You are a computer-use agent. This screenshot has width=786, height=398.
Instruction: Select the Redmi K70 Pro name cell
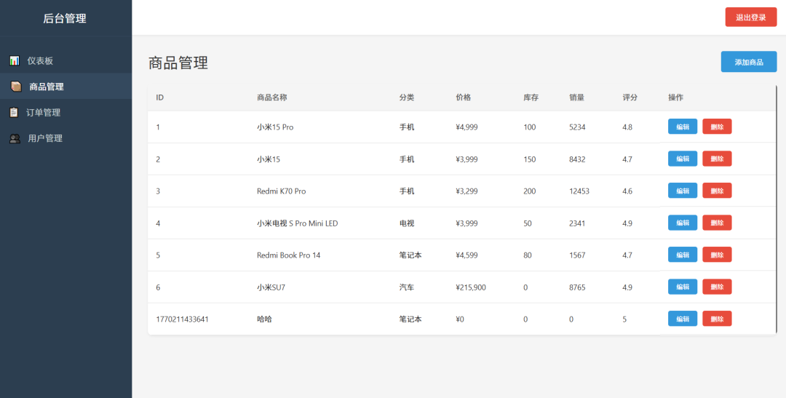tap(281, 191)
